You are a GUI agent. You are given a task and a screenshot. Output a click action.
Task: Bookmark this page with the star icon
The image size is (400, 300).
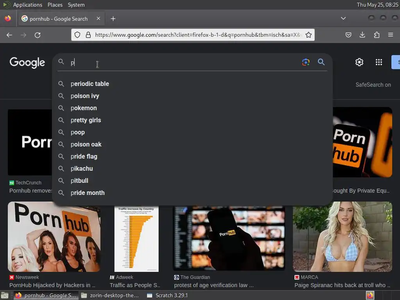(309, 35)
